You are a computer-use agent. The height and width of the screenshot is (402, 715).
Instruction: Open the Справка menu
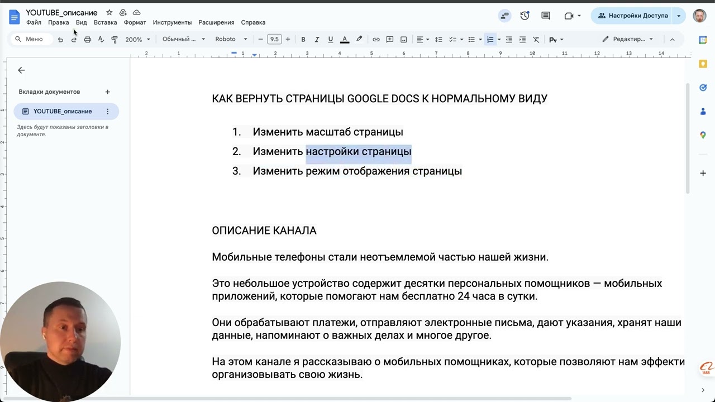click(x=253, y=22)
